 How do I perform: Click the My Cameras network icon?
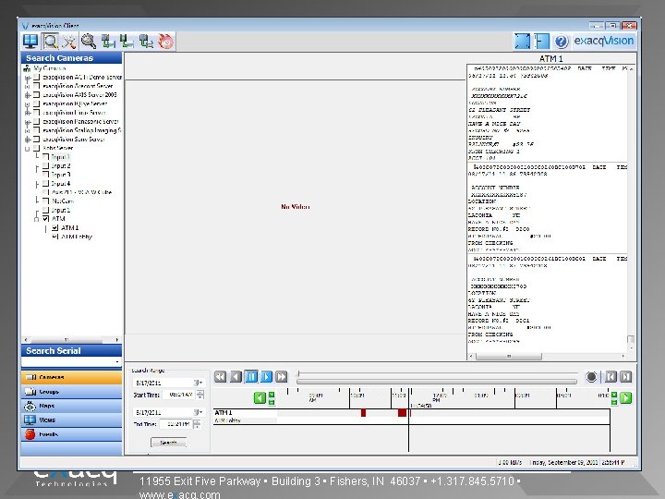point(27,68)
